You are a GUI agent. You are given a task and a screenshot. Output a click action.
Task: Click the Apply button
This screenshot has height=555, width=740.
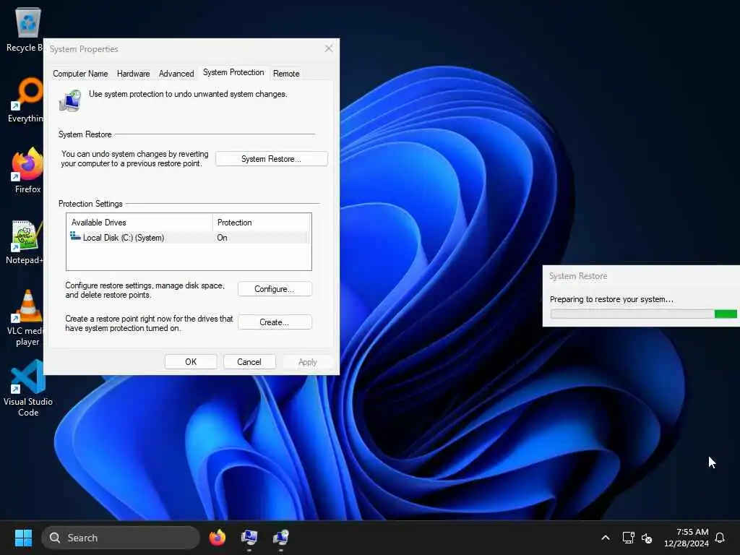[307, 362]
